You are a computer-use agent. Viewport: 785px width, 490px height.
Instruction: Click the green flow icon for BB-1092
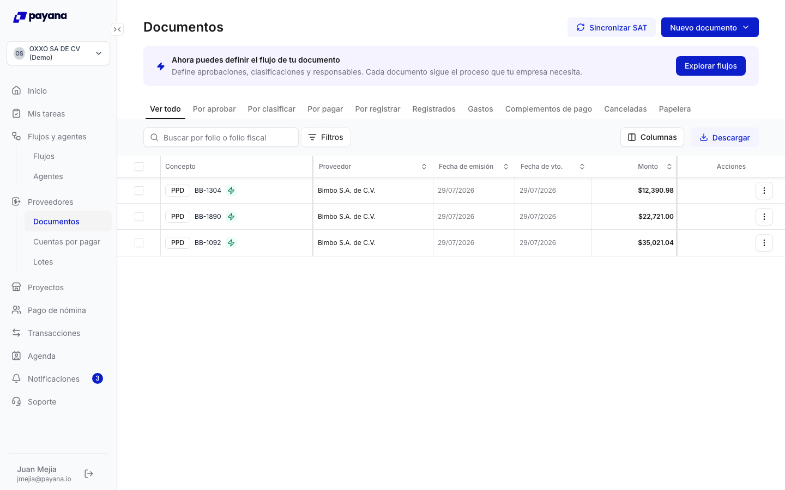[231, 243]
